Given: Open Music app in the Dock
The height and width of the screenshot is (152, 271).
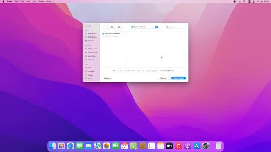Looking at the screenshot, I should tap(179, 146).
